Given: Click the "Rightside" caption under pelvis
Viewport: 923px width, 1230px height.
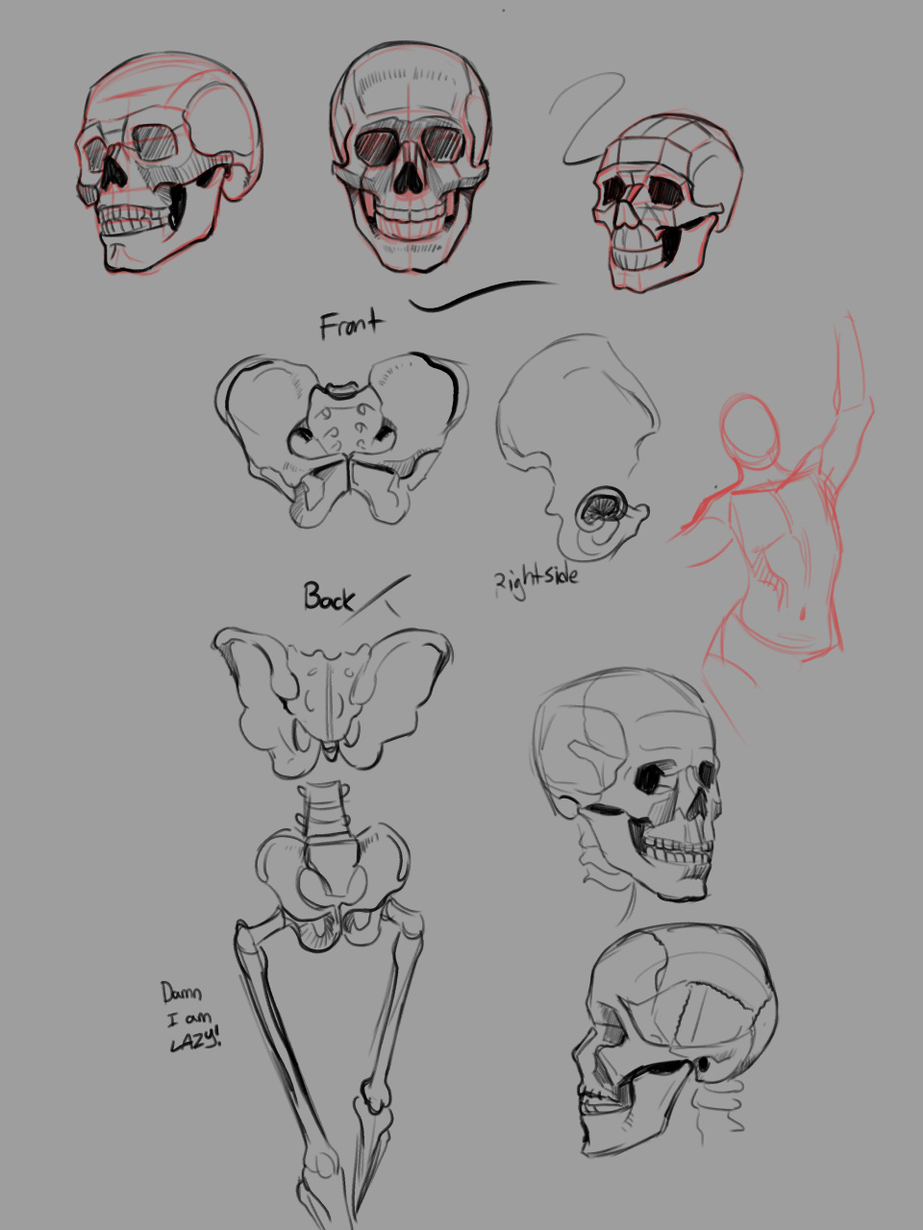Looking at the screenshot, I should 536,581.
